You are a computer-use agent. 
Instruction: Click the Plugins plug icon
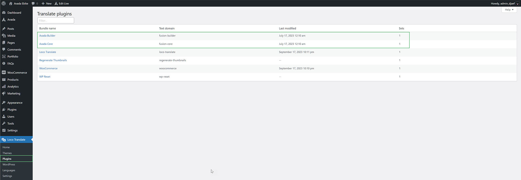pos(4,110)
